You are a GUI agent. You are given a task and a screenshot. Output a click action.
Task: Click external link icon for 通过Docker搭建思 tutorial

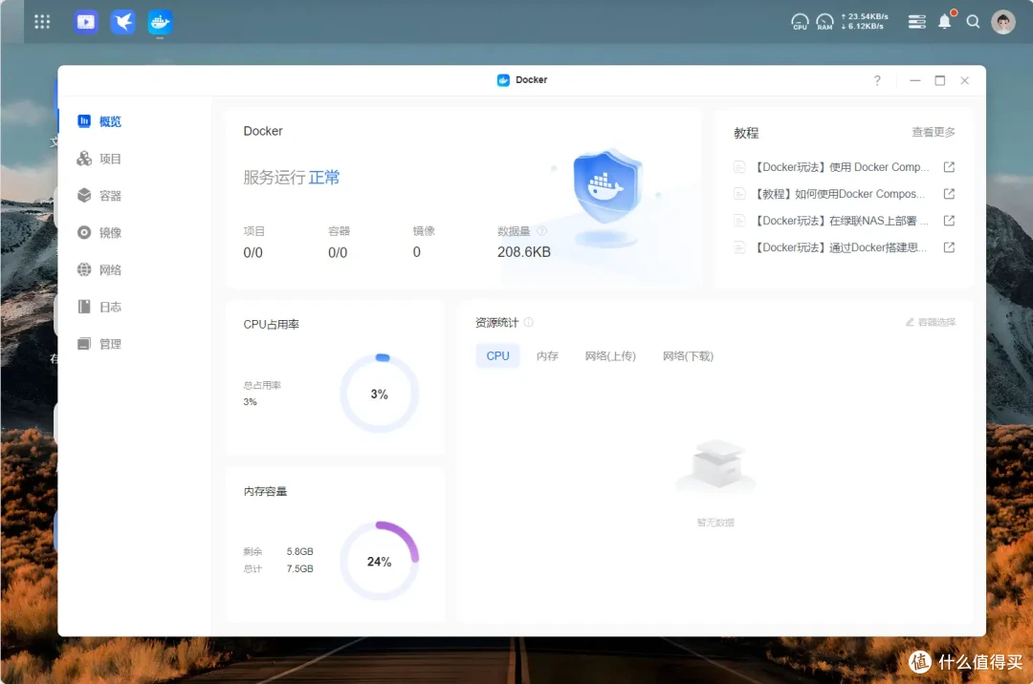(x=949, y=248)
